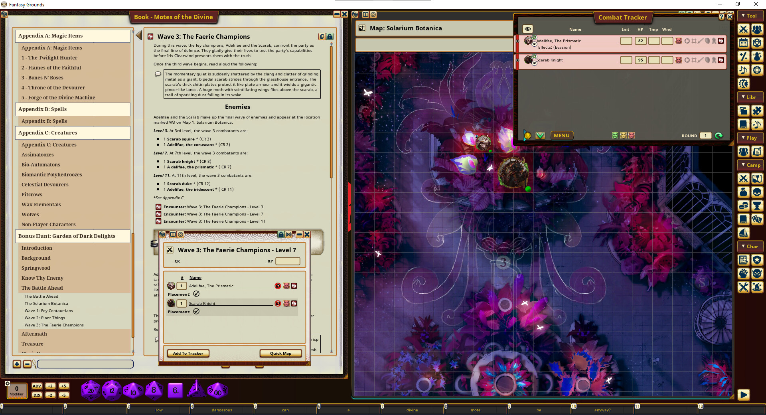Click the book search input field

click(x=85, y=364)
